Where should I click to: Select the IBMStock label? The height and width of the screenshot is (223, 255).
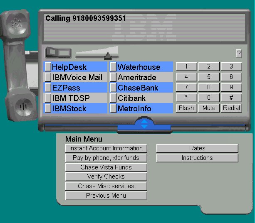pos(69,108)
